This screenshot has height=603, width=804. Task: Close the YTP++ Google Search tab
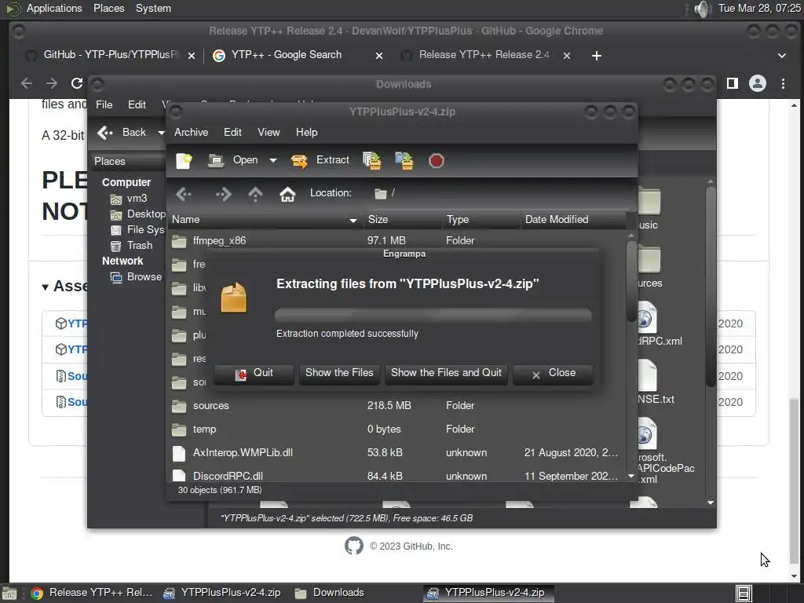tap(379, 56)
